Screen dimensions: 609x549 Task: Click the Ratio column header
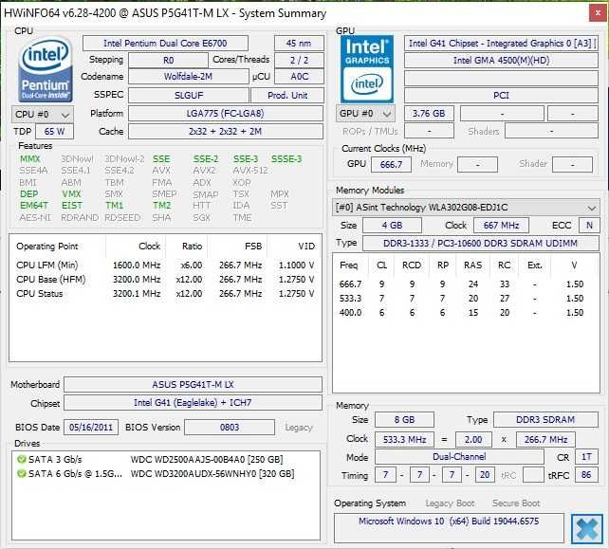click(187, 247)
